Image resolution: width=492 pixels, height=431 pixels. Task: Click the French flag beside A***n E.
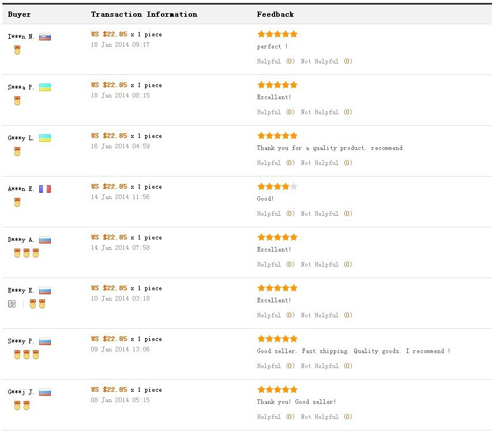click(x=45, y=189)
